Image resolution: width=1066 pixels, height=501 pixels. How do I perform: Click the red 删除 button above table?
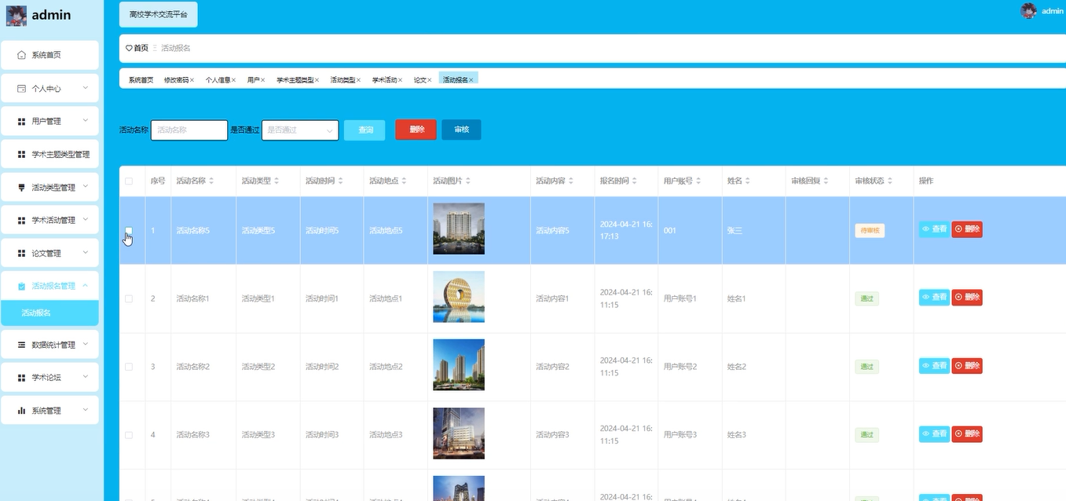[x=416, y=130]
